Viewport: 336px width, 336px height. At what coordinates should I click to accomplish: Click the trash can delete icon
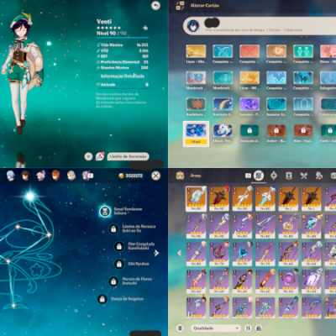click(180, 328)
